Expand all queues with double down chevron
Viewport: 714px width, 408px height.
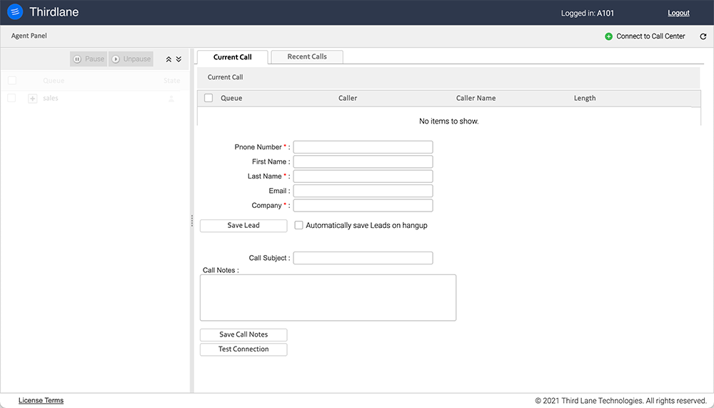point(178,59)
